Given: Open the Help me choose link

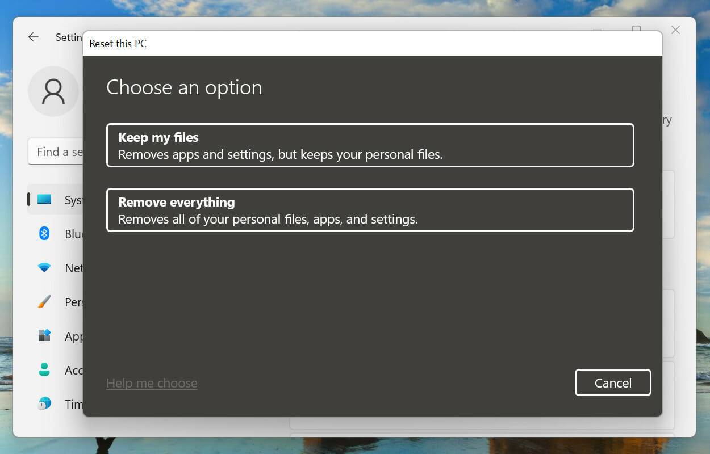Looking at the screenshot, I should (152, 382).
